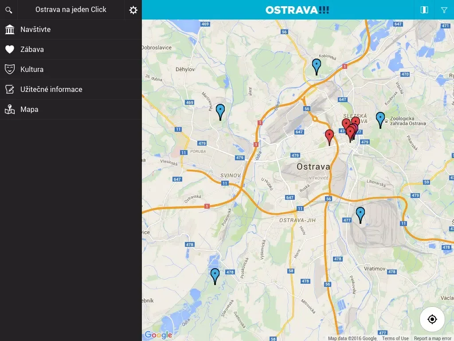Toggle the split panel view icon
This screenshot has width=454, height=341.
click(x=424, y=10)
